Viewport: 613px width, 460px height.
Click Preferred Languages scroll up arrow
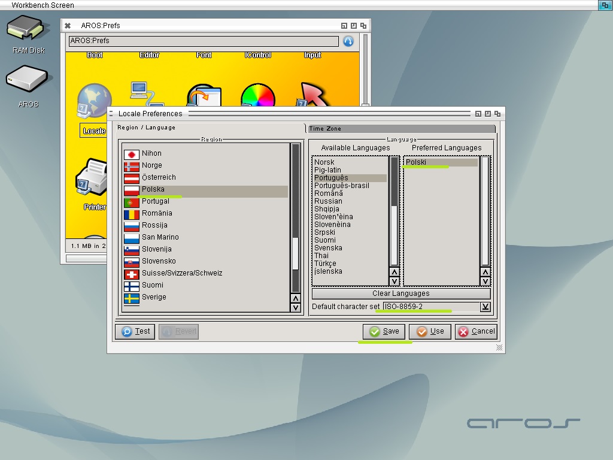coord(485,273)
